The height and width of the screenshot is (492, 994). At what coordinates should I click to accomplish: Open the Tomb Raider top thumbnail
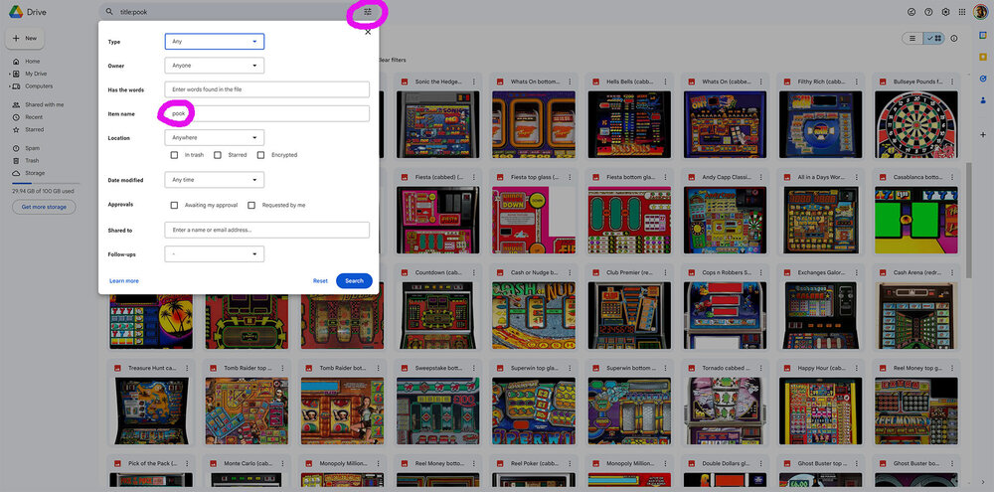pyautogui.click(x=248, y=410)
